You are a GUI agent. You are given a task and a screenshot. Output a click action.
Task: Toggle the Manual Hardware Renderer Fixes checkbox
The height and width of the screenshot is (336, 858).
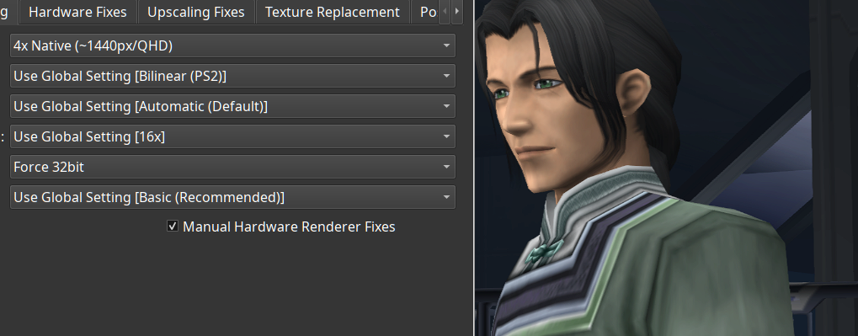tap(173, 226)
